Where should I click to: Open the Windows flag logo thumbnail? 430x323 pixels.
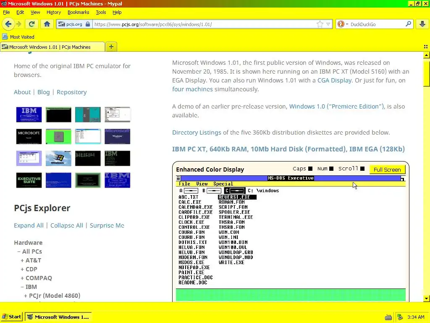(x=58, y=158)
